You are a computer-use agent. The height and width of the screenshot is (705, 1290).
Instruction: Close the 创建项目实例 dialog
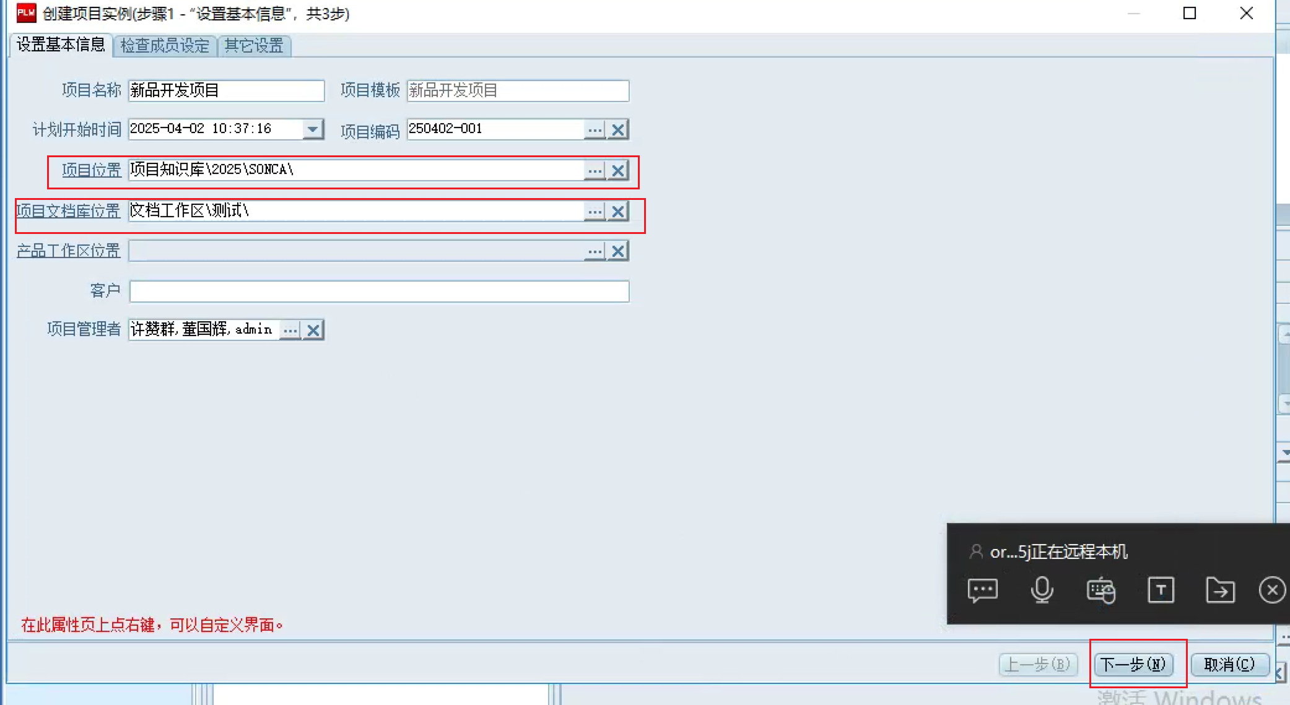1247,13
